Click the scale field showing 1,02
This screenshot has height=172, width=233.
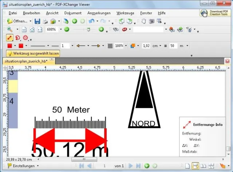pyautogui.click(x=146, y=46)
